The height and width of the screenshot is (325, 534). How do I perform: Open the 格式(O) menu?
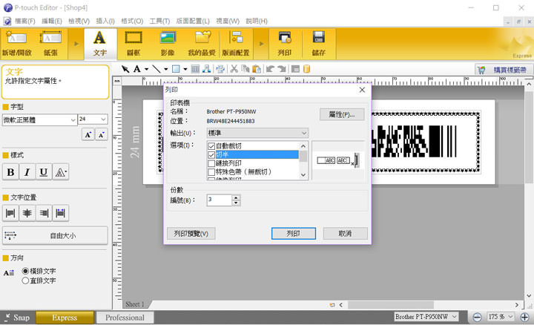click(132, 20)
